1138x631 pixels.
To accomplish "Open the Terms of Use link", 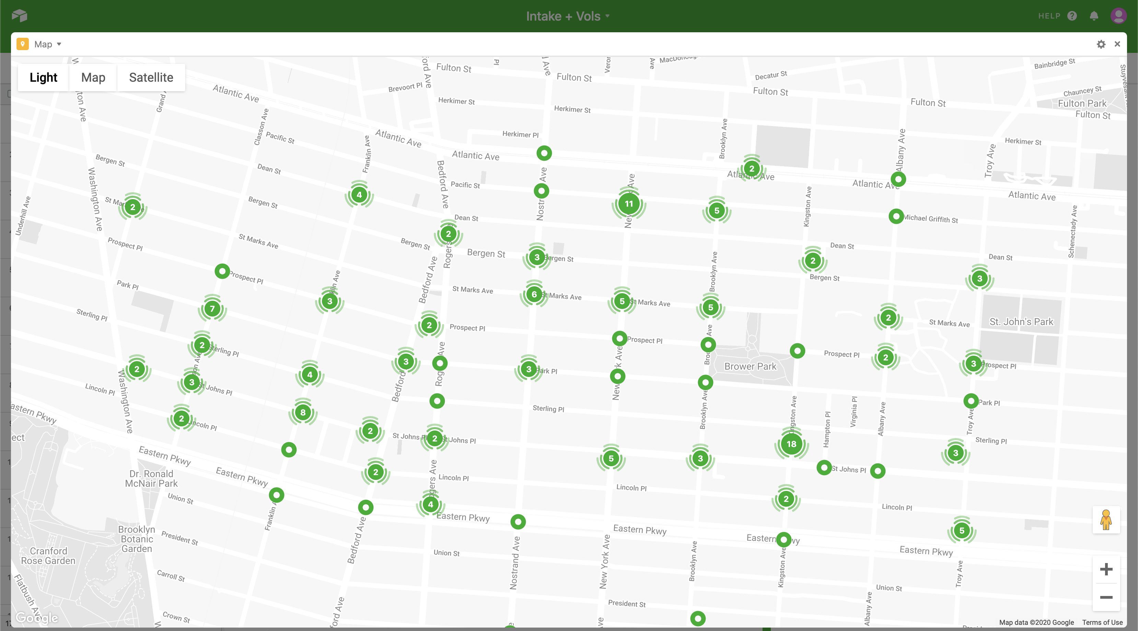I will click(x=1102, y=622).
